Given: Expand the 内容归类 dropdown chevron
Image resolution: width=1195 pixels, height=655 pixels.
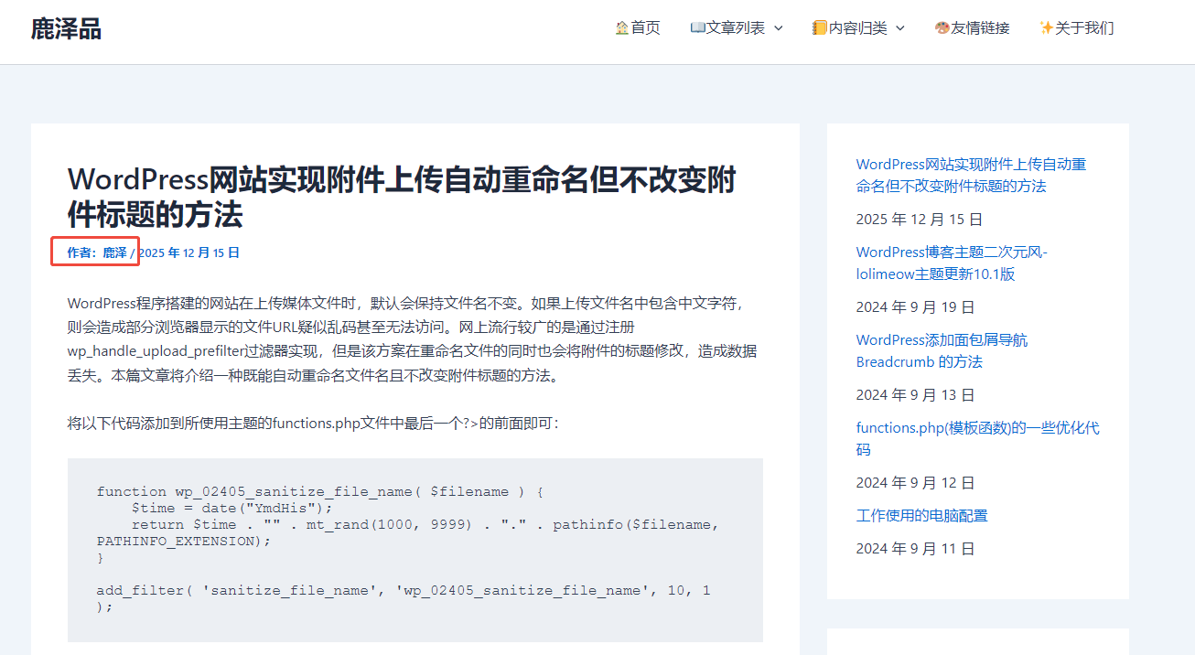Looking at the screenshot, I should (899, 28).
